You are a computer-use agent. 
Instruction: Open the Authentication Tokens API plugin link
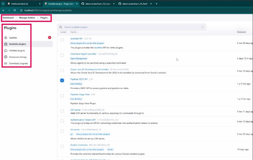click(x=83, y=120)
